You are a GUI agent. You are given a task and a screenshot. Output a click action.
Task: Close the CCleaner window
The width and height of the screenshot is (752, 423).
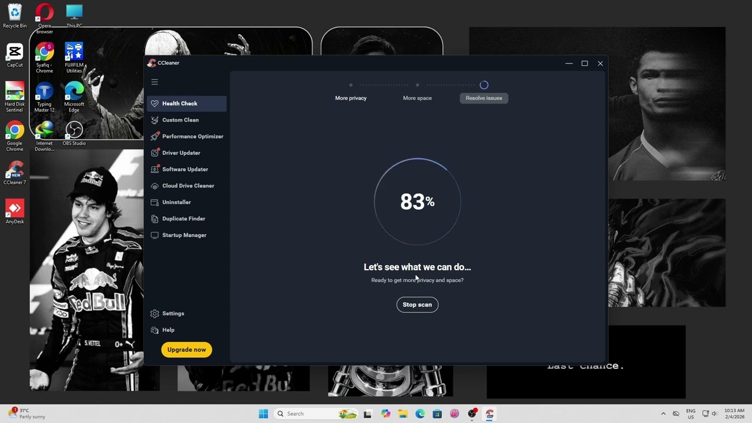[x=600, y=63]
